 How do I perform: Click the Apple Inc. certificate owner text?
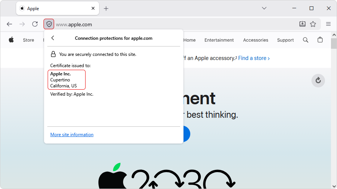[x=60, y=74]
